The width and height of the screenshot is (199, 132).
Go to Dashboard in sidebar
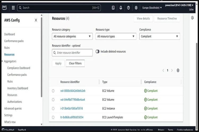pos(10,34)
